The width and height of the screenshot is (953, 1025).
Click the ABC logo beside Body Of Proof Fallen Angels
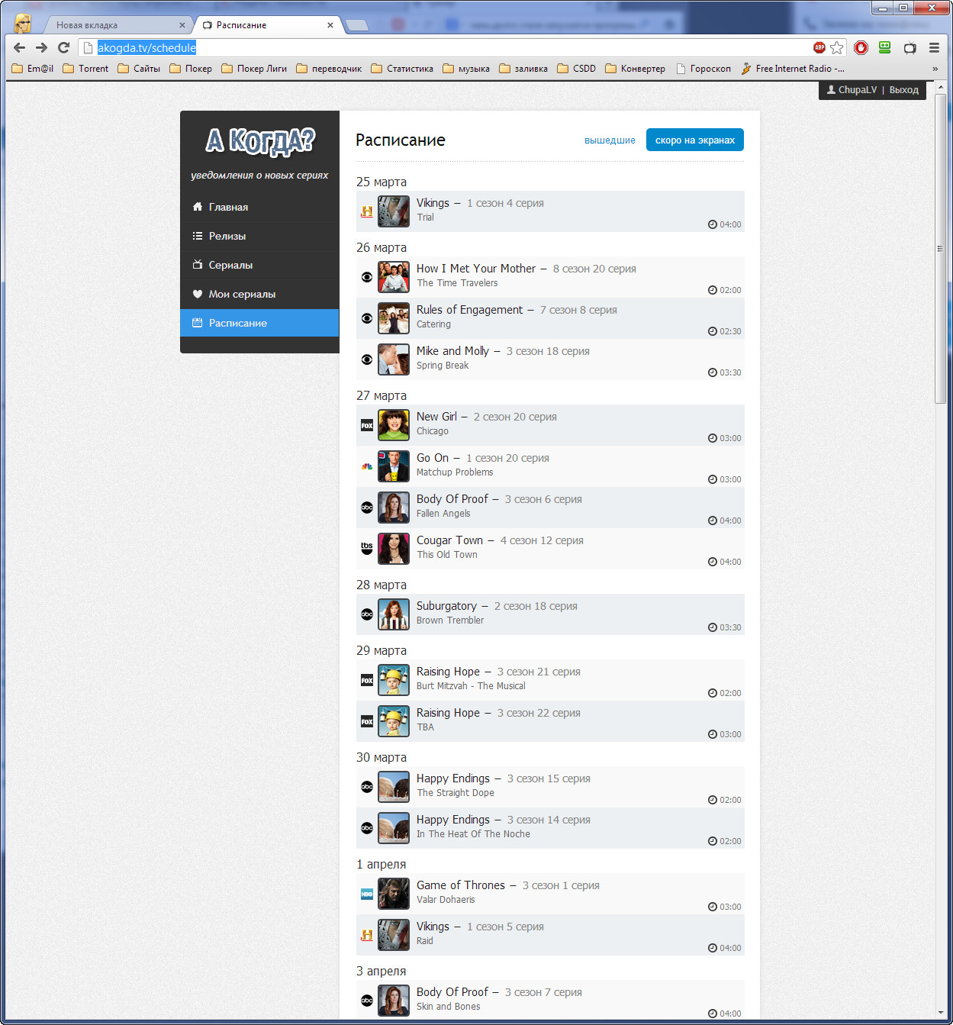[x=367, y=508]
